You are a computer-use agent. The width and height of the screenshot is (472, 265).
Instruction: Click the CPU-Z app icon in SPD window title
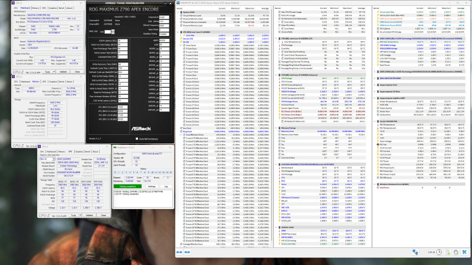coord(40,147)
